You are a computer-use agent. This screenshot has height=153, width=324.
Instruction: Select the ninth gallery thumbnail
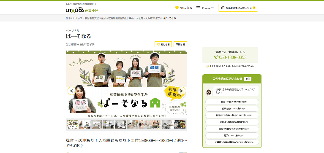pyautogui.click(x=168, y=124)
